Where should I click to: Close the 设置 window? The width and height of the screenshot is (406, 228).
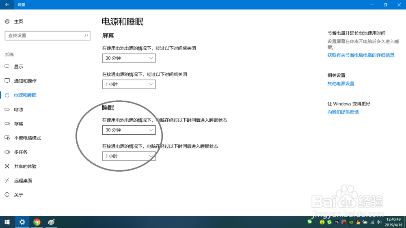click(399, 4)
